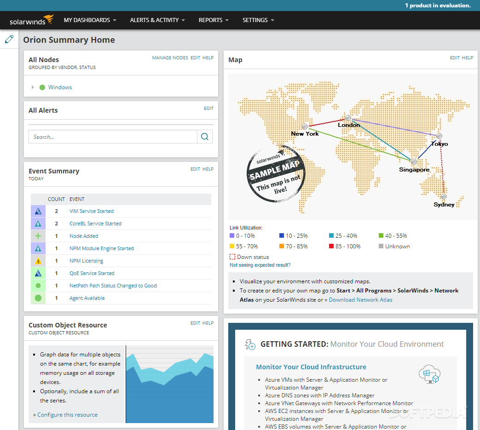Click the green plus Node Added icon

click(38, 236)
